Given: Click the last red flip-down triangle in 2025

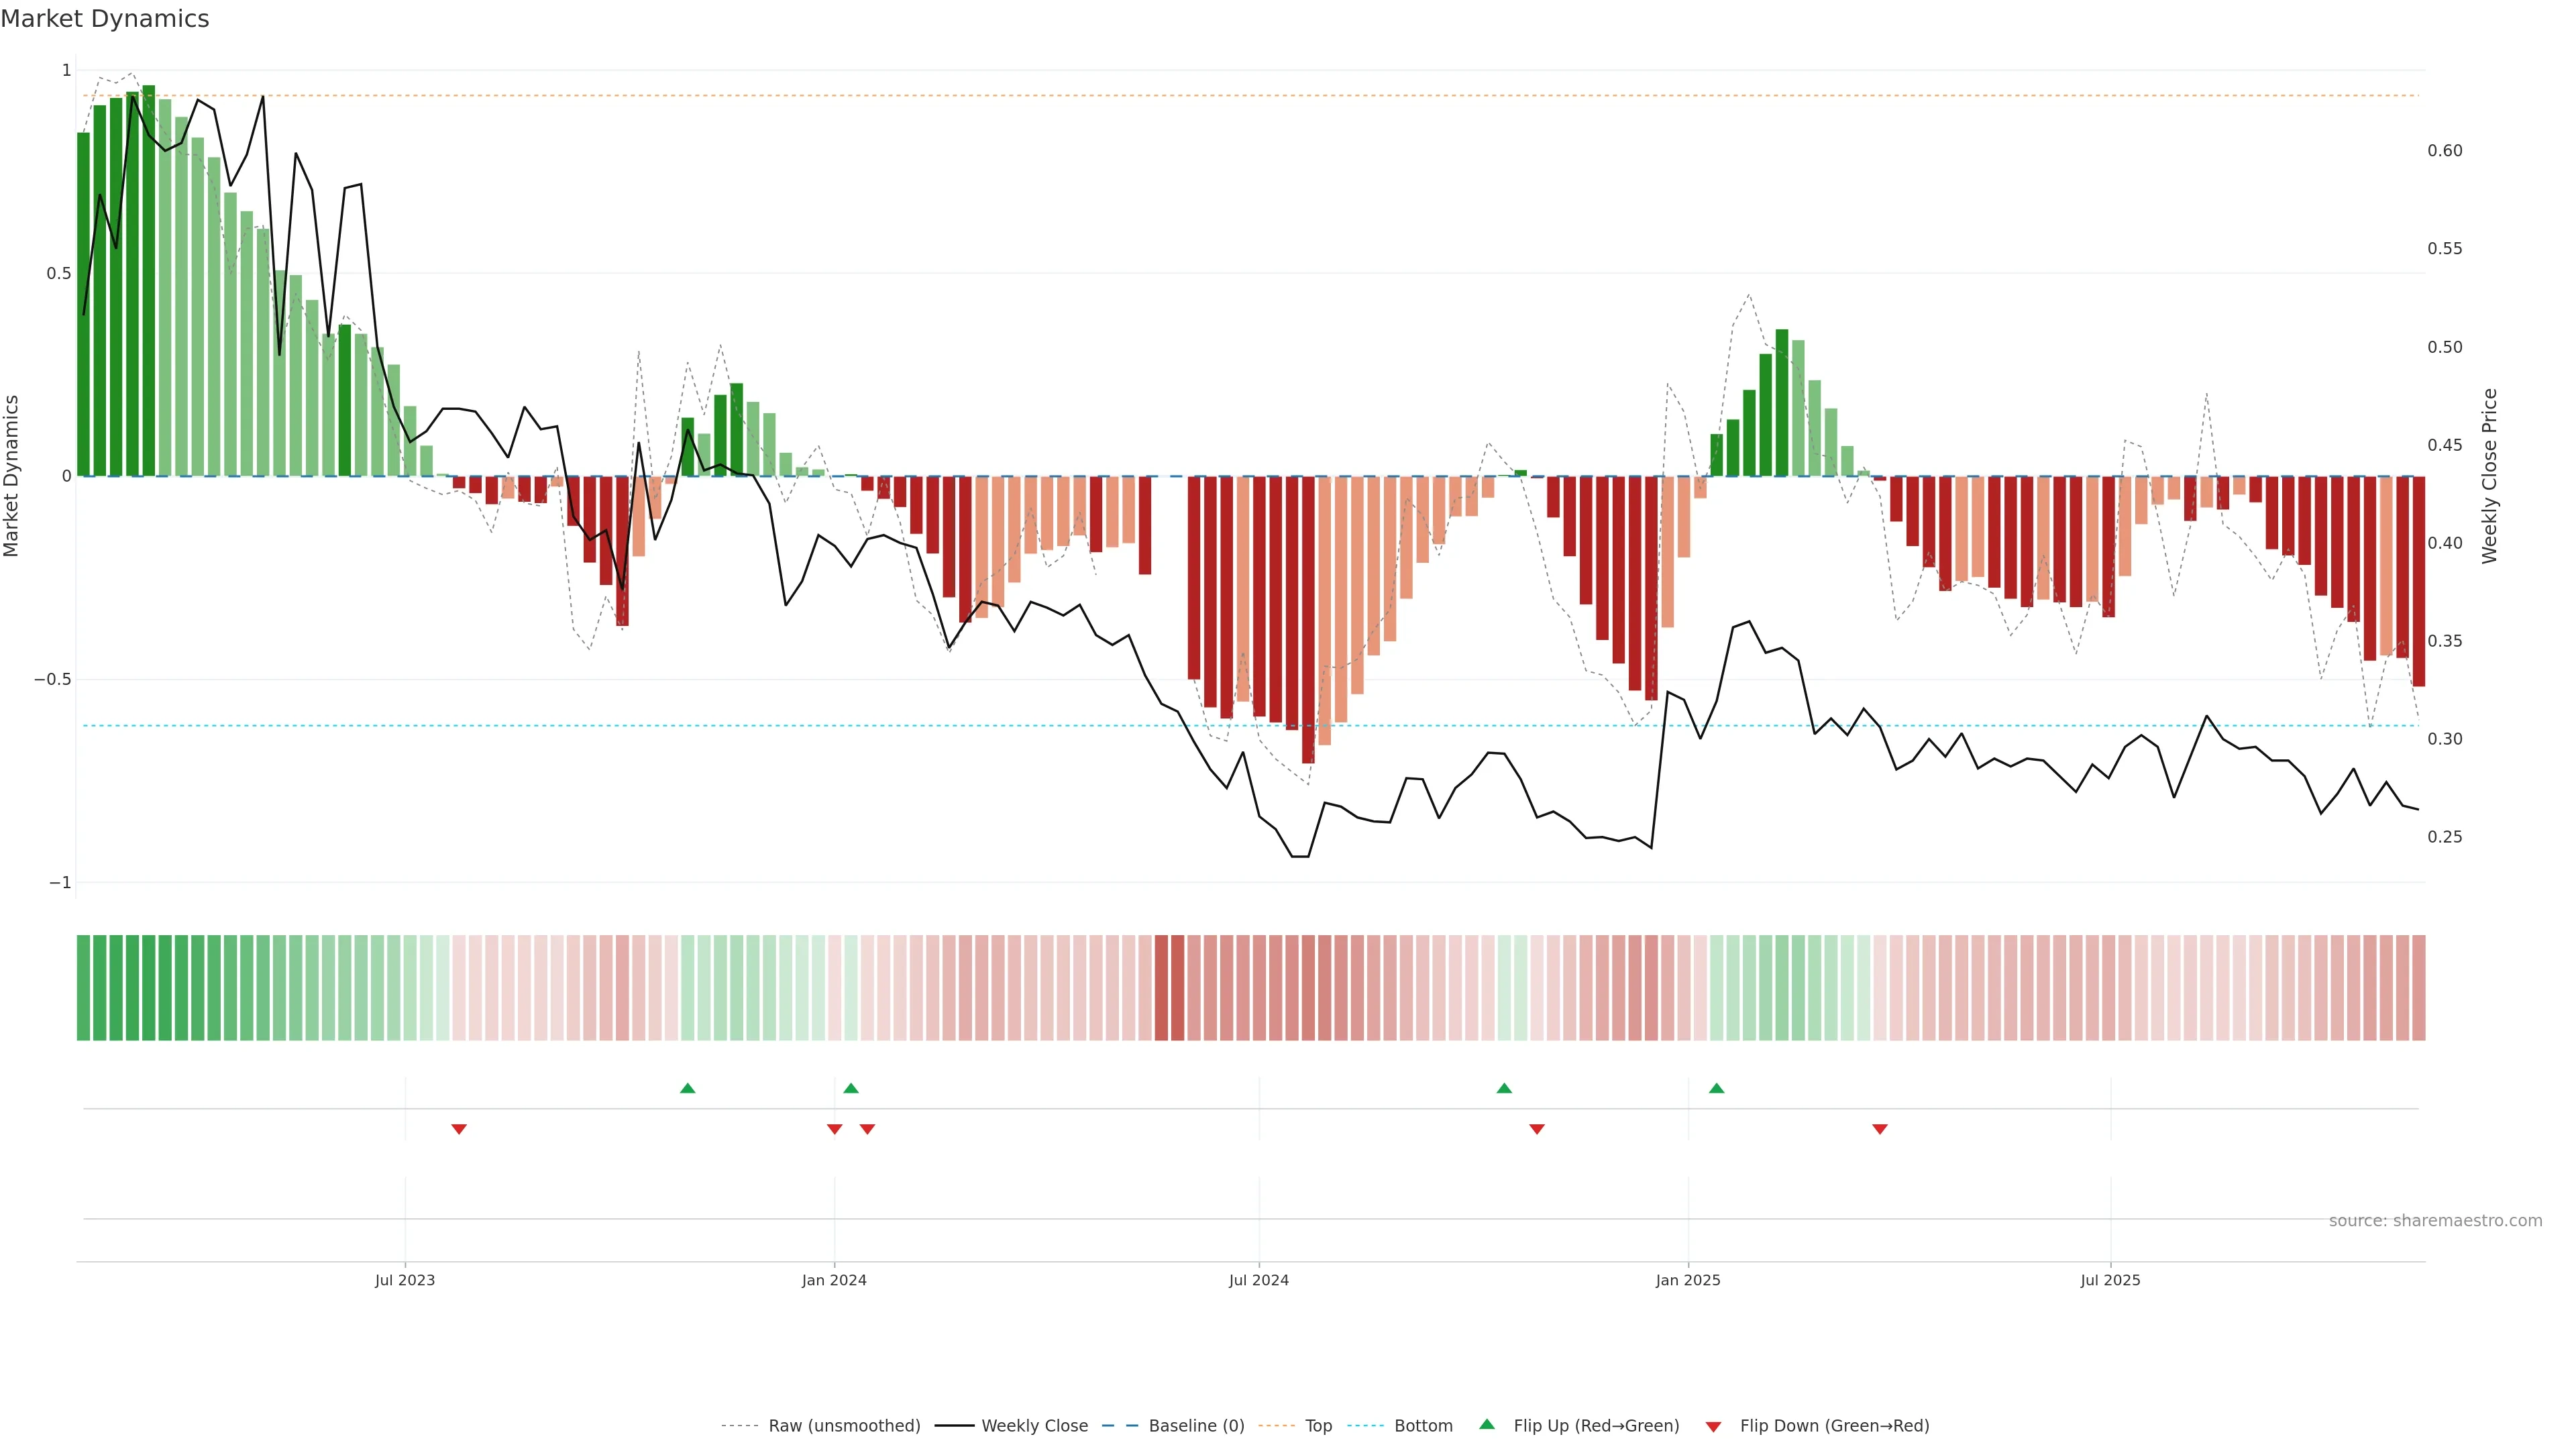Looking at the screenshot, I should [x=1880, y=1129].
